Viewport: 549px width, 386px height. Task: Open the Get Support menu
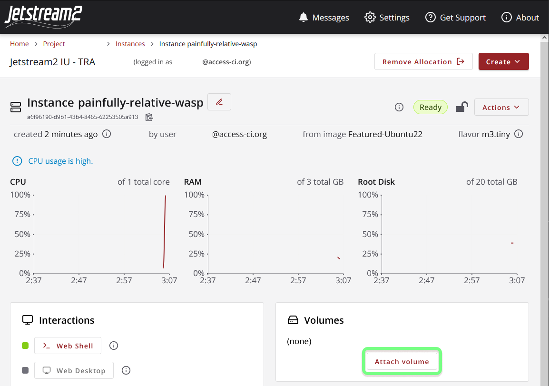click(455, 17)
